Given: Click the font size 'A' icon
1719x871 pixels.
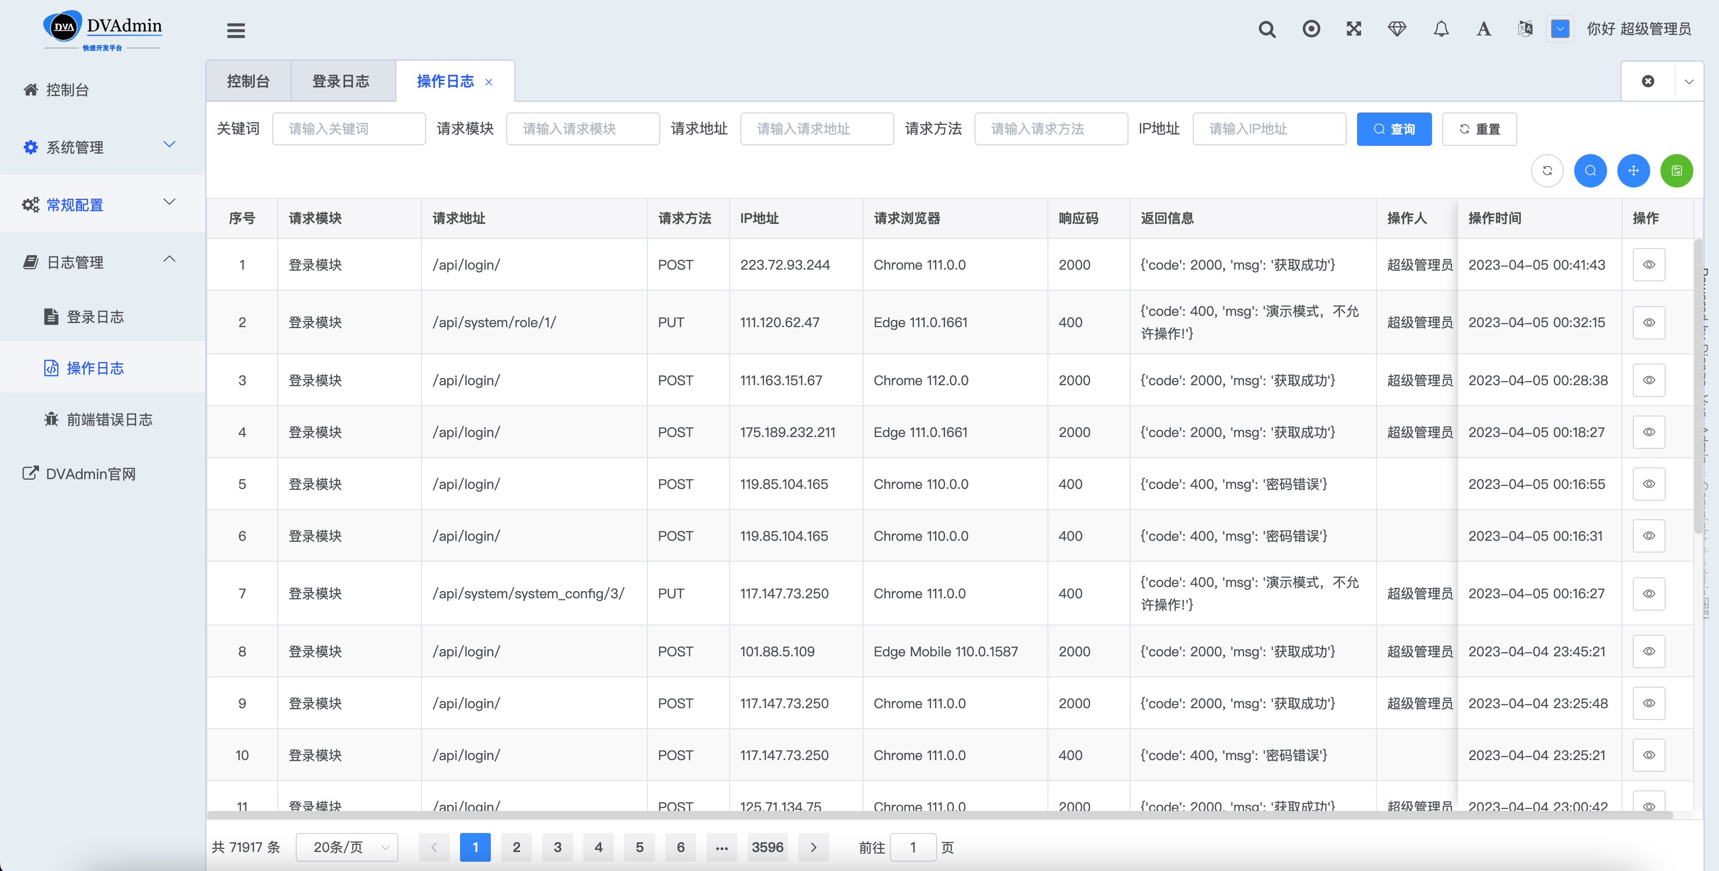Looking at the screenshot, I should 1483,29.
